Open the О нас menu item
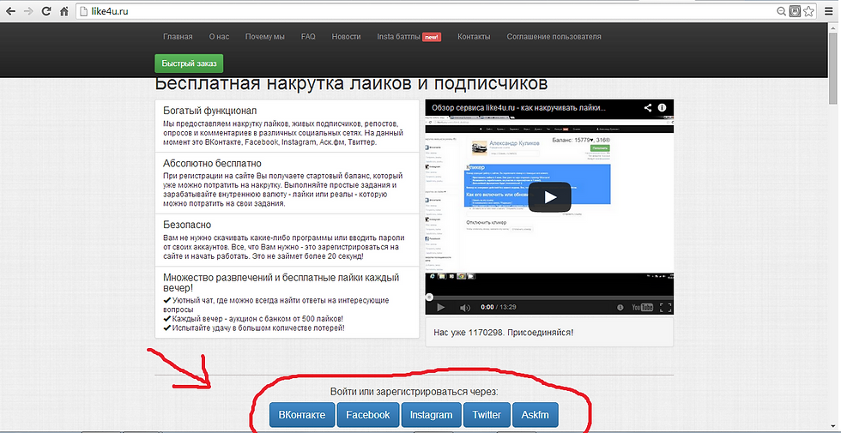The height and width of the screenshot is (433, 841). [219, 36]
